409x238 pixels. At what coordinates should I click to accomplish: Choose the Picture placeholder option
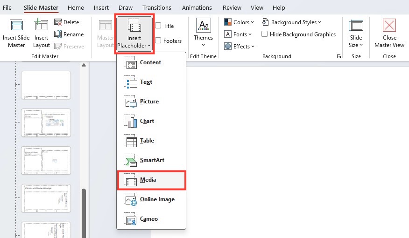click(151, 102)
